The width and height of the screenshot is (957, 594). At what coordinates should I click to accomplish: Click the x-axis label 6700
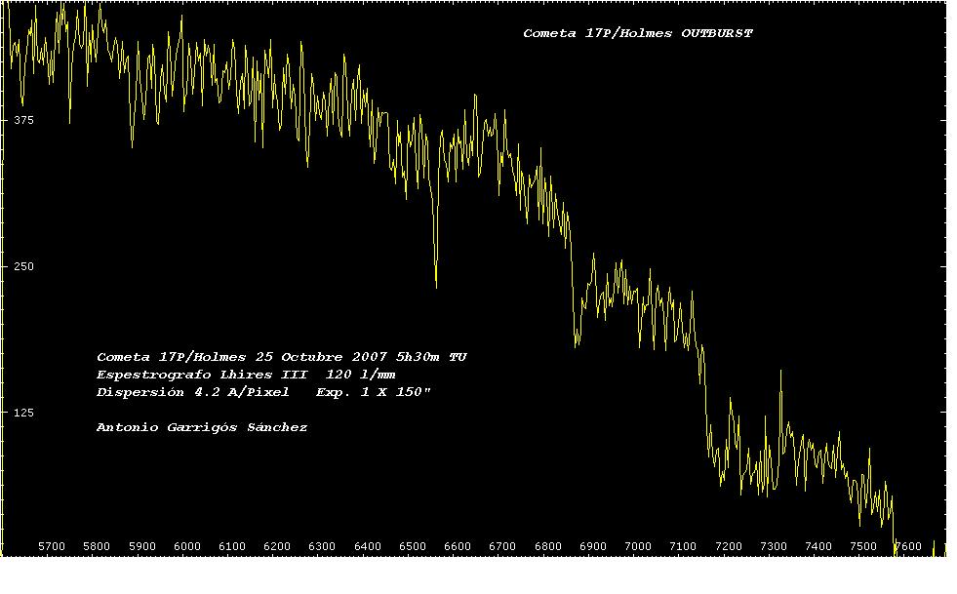(502, 546)
